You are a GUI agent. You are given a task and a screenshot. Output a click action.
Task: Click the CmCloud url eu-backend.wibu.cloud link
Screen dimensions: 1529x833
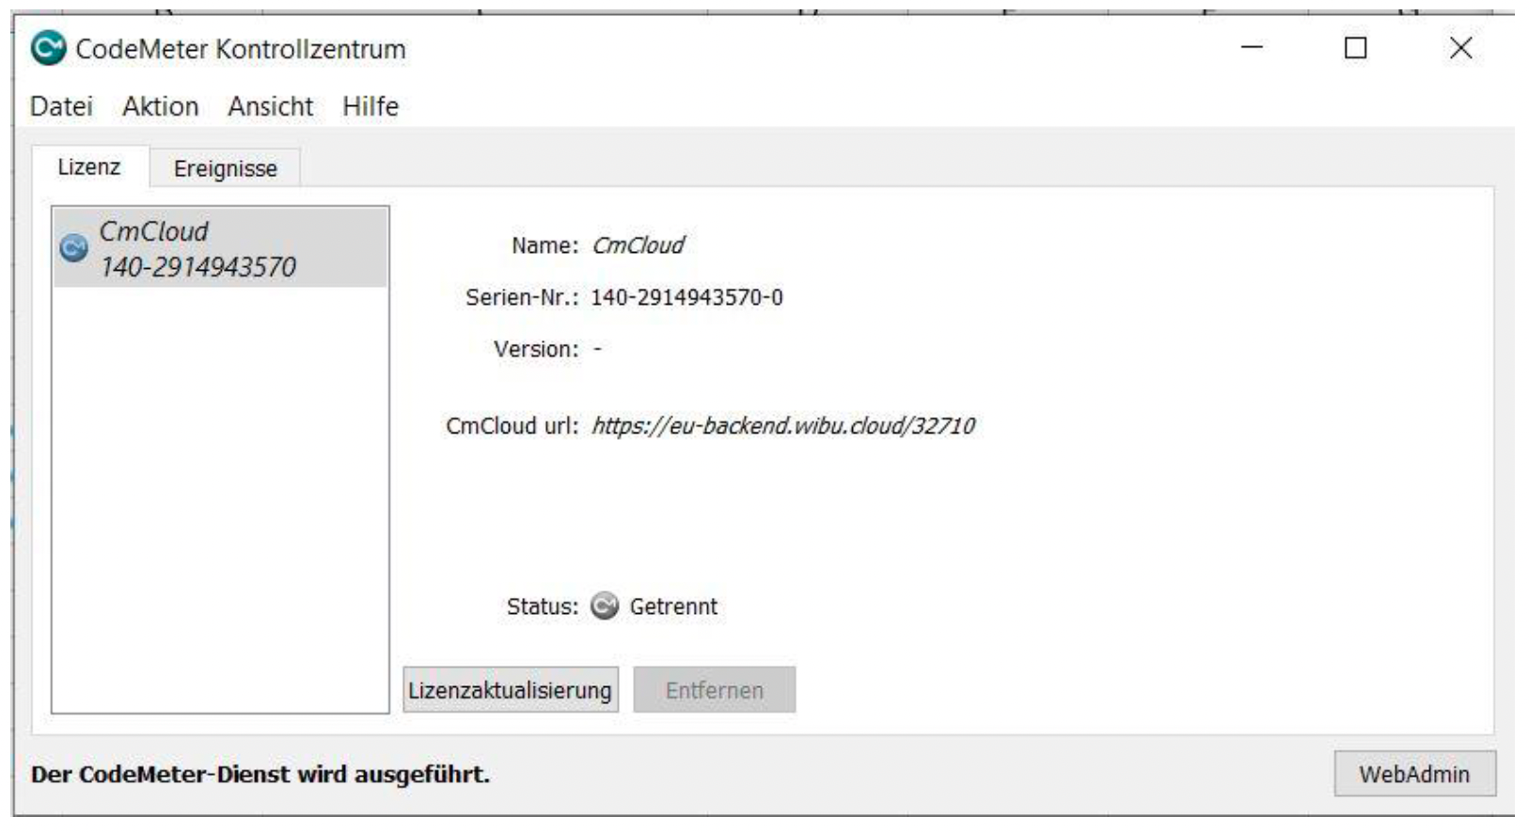[x=782, y=426]
